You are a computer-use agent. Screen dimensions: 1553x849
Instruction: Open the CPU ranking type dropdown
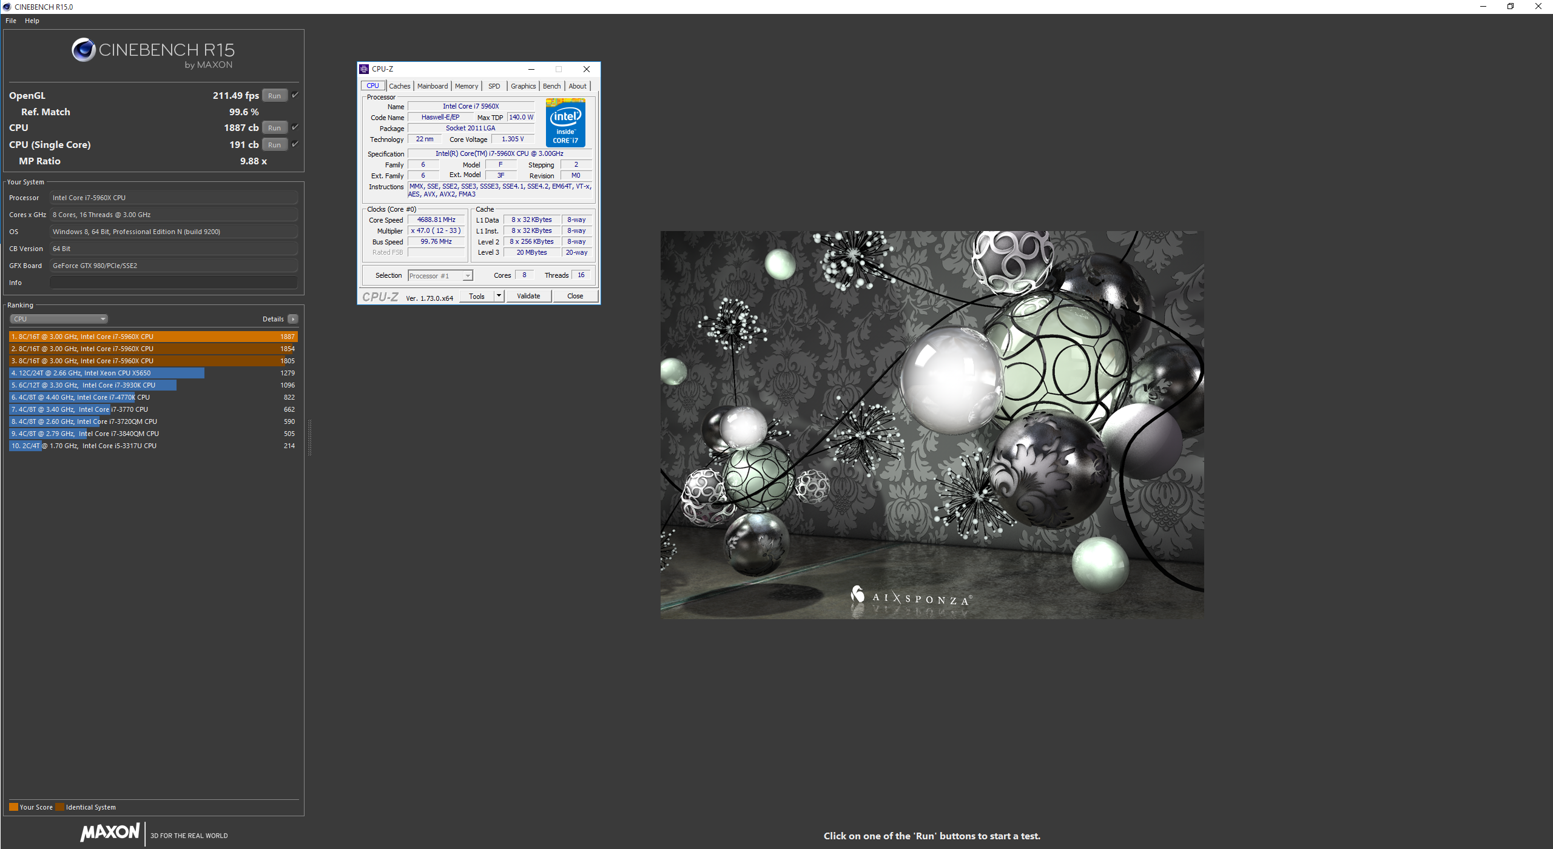59,319
